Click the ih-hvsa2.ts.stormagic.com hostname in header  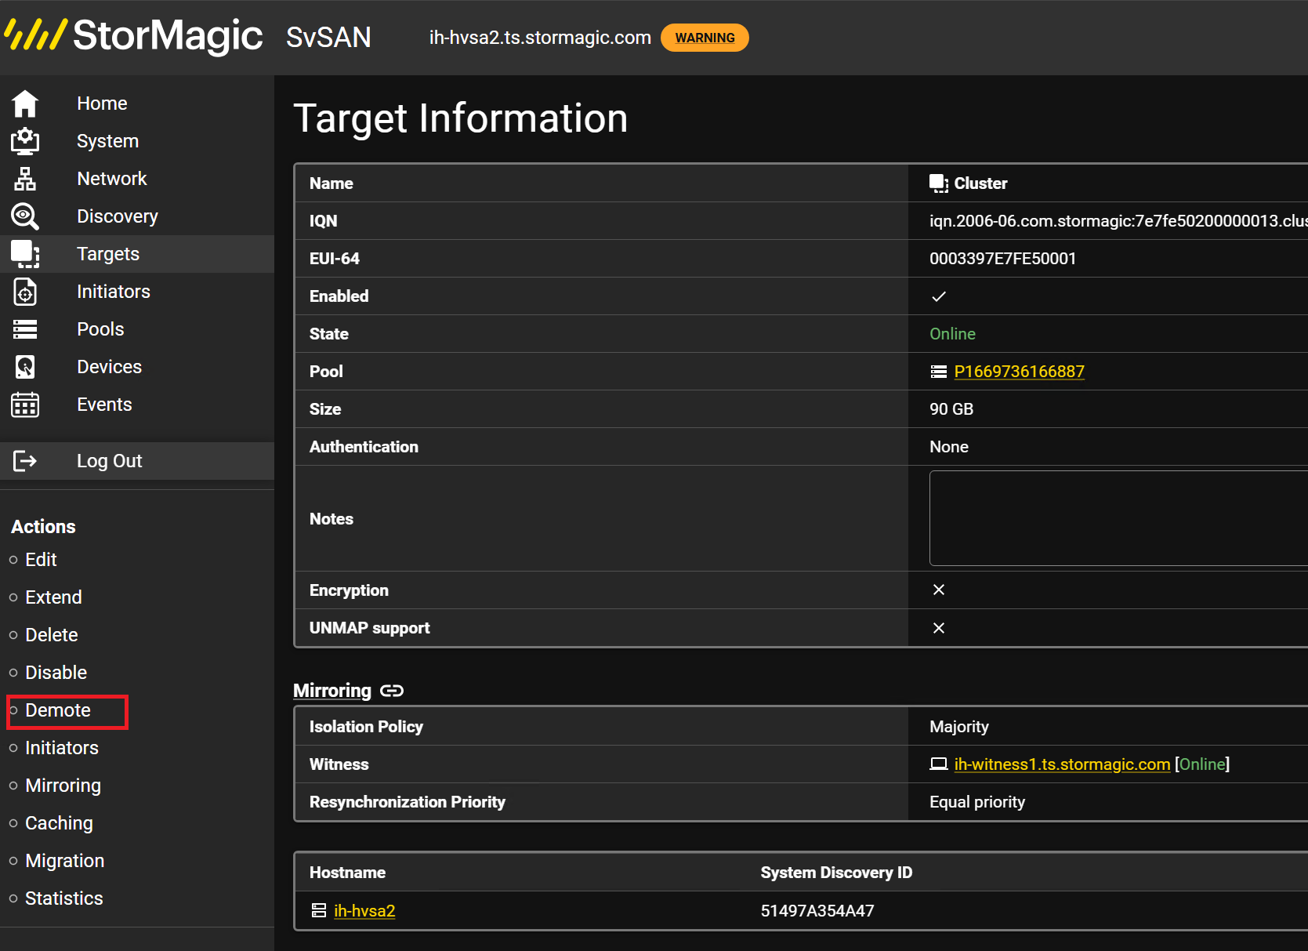pyautogui.click(x=540, y=38)
